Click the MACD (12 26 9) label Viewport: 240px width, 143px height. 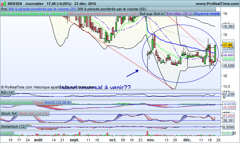click(58, 102)
